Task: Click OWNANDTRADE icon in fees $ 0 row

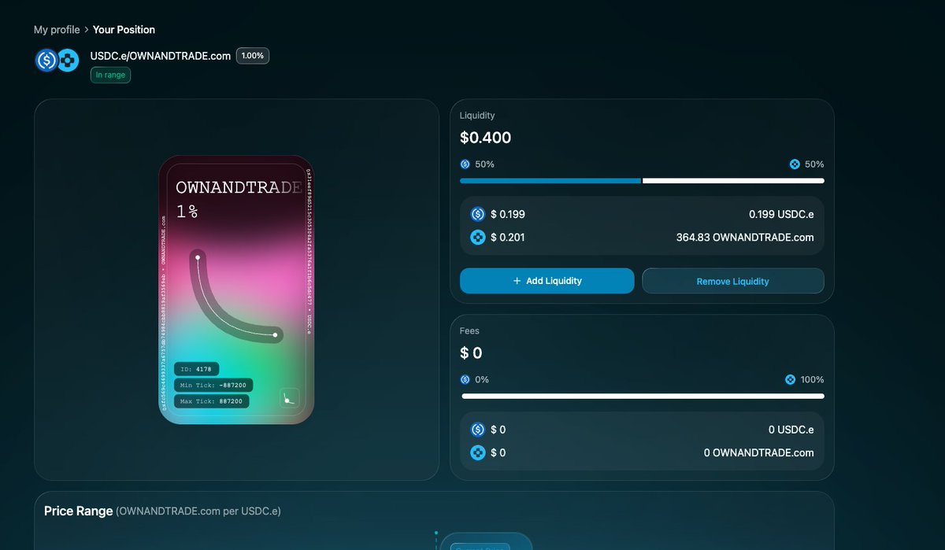Action: tap(477, 452)
